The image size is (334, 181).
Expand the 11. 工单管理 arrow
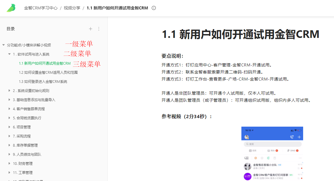(x=9, y=172)
